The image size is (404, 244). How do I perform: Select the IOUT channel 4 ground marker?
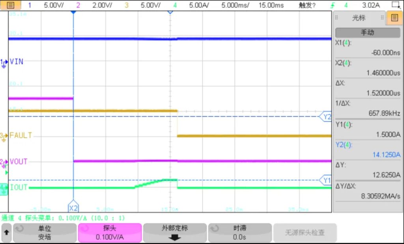4,189
